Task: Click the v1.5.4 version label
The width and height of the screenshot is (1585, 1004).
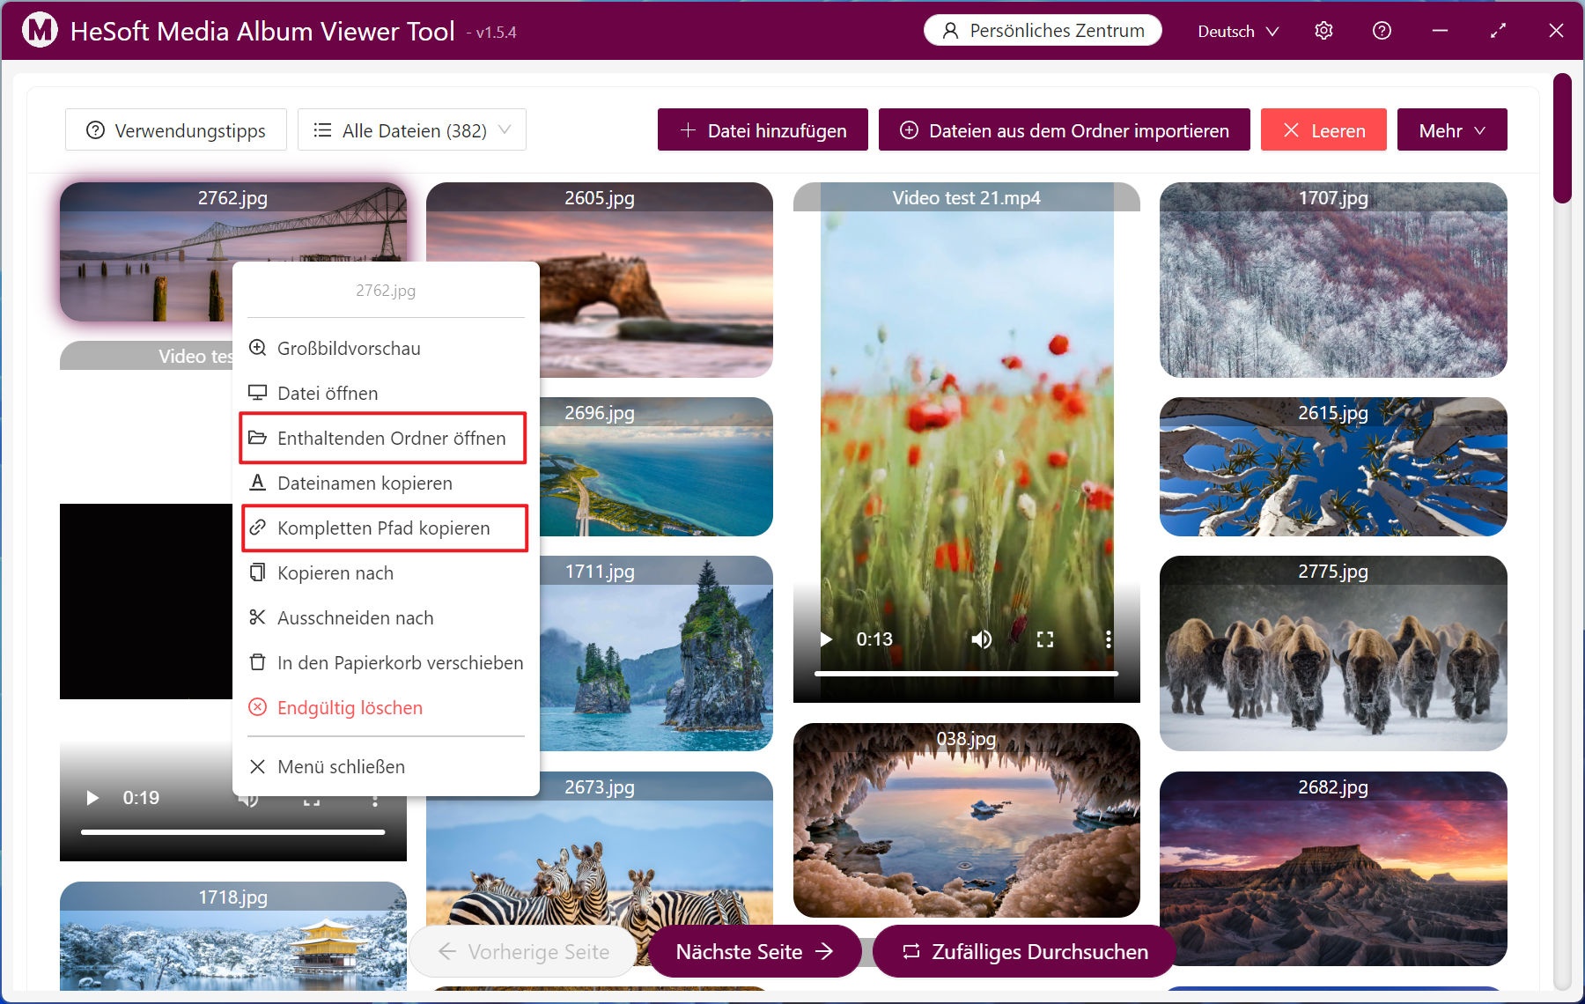Action: pyautogui.click(x=496, y=33)
